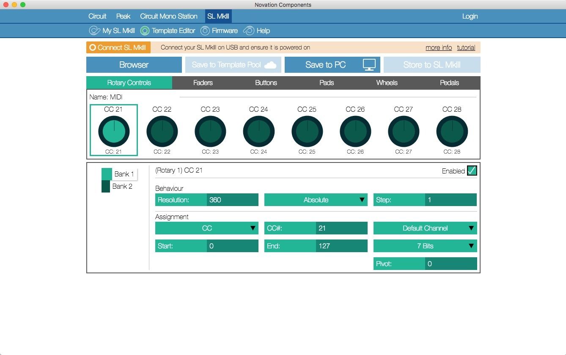Click the My SL MkIII icon
This screenshot has width=566, height=355.
click(94, 31)
